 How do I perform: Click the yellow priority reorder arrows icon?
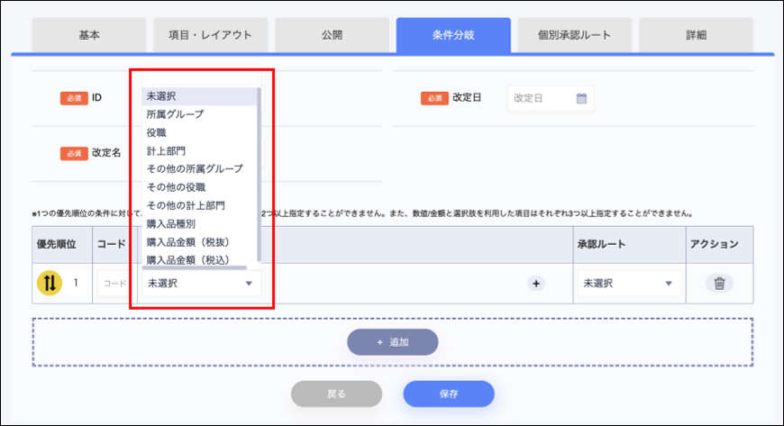(50, 283)
